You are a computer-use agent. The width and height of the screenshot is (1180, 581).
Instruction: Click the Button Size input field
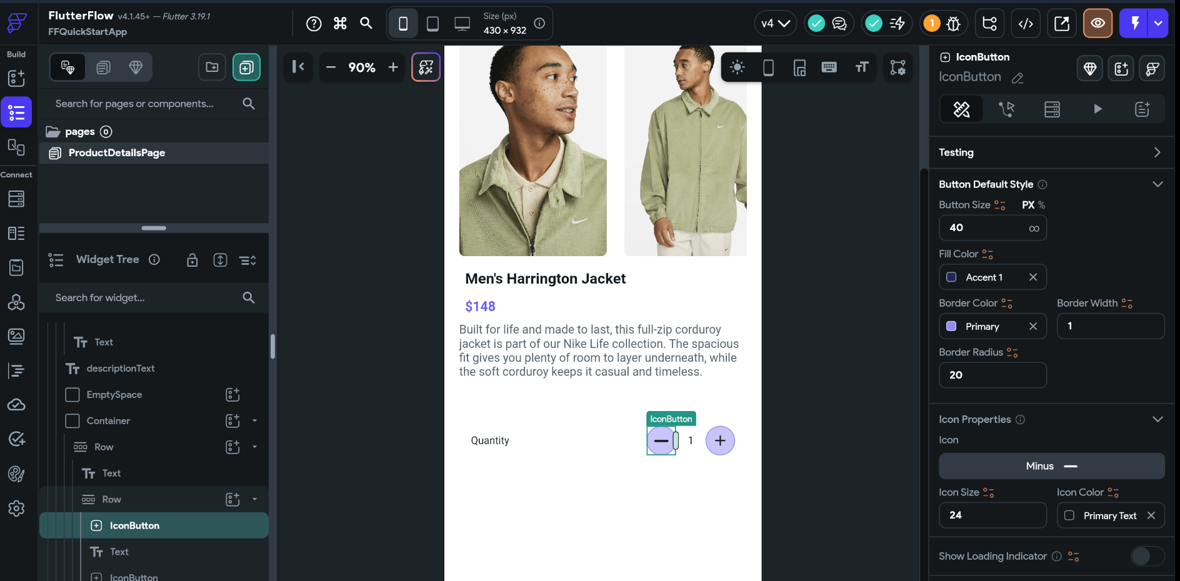point(992,228)
